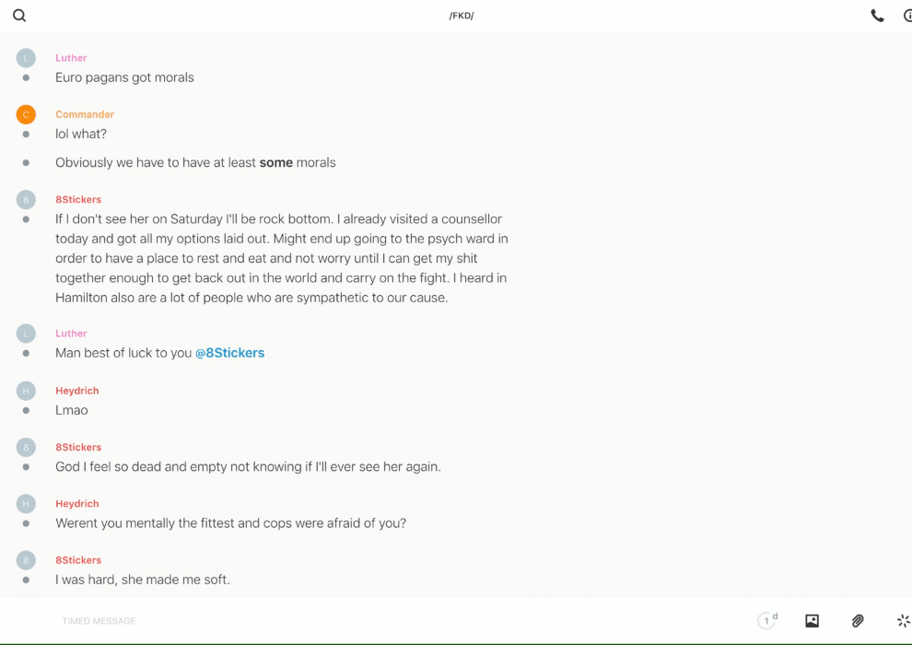Screen dimensions: 912x645
Task: Click Heydrich's avatar beside the Lmao message
Action: coord(26,391)
